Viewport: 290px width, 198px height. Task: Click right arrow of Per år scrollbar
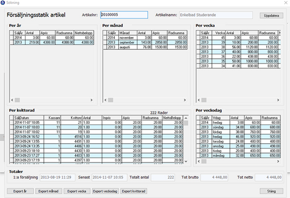click(x=92, y=100)
